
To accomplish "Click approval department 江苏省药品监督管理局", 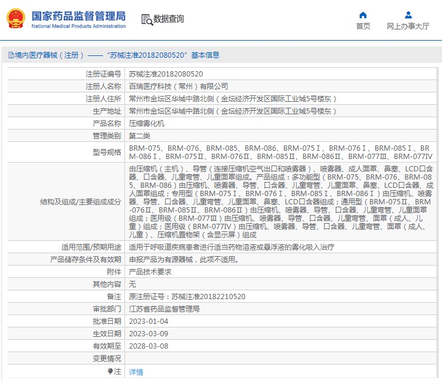I will point(164,309).
